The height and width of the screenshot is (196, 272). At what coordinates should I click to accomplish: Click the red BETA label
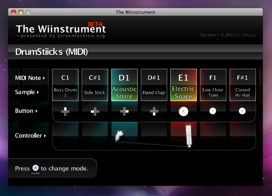pos(95,24)
